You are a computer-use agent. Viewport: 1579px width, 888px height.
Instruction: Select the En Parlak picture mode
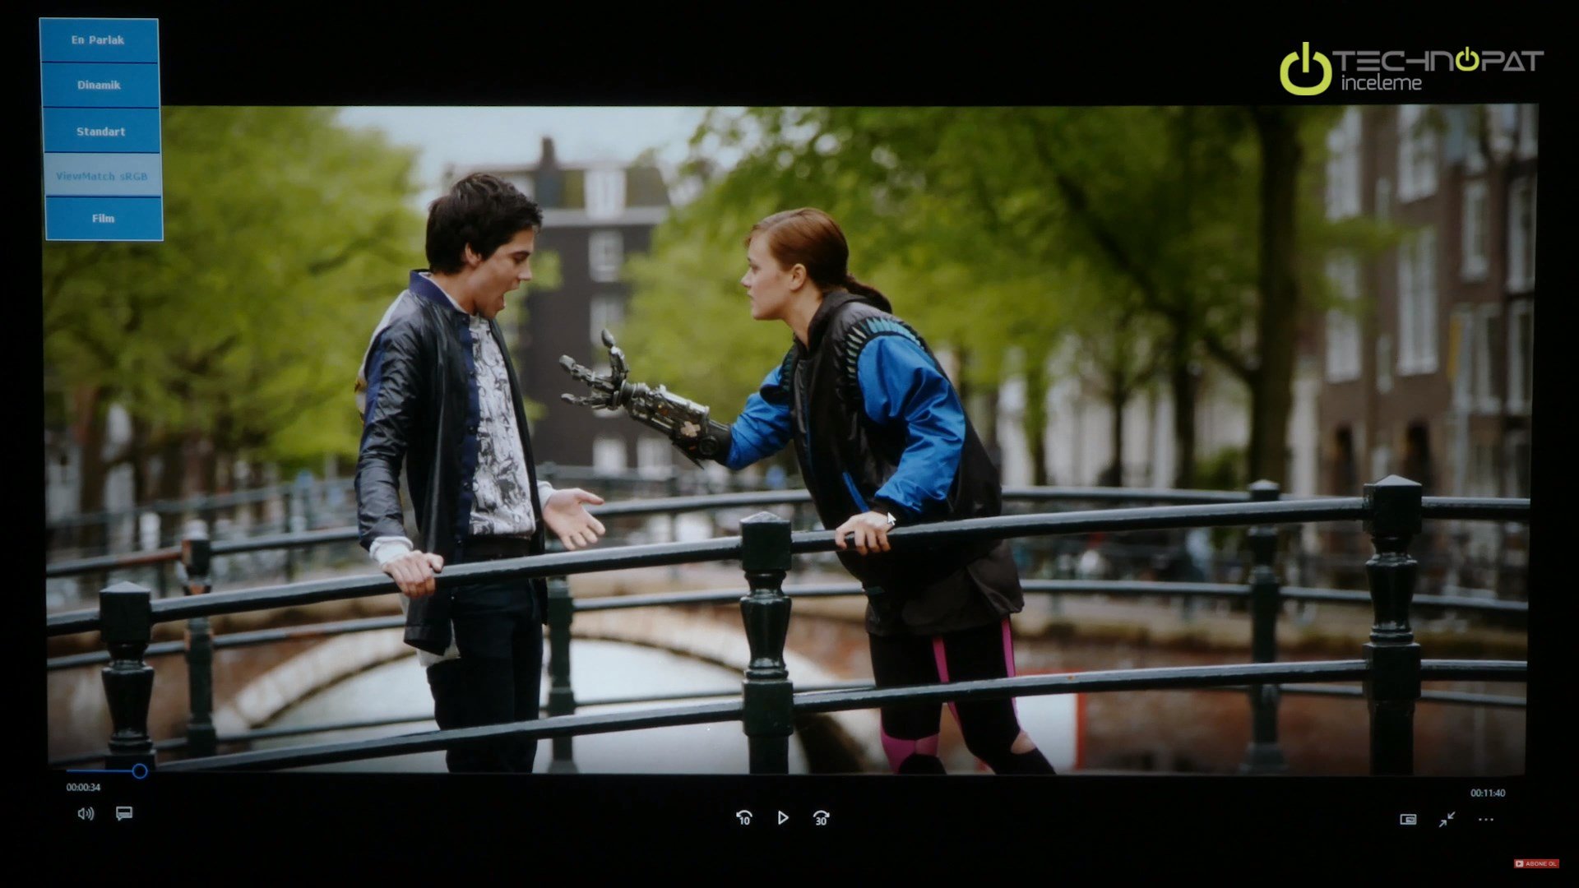click(x=99, y=40)
